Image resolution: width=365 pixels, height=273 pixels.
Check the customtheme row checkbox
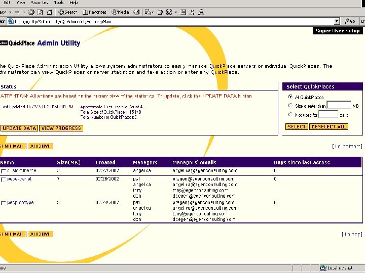pos(3,171)
